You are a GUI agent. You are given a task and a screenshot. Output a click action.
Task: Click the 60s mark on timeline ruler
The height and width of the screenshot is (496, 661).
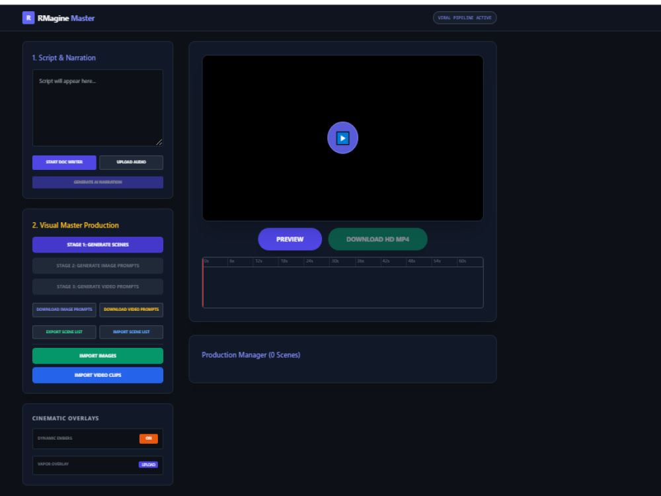463,261
